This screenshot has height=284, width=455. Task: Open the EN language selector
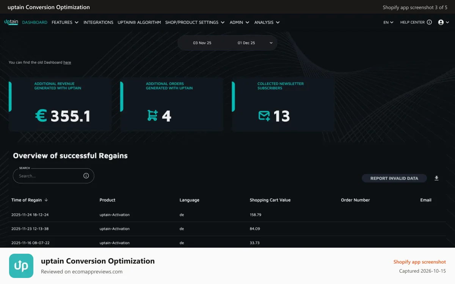pyautogui.click(x=388, y=22)
